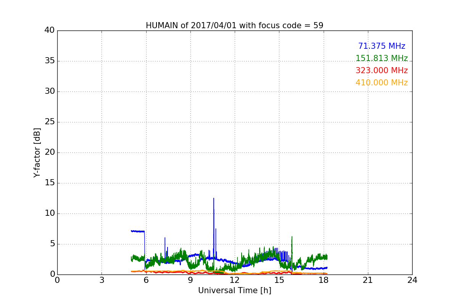Click the x-axis tick label 21
Screen dimensions: 458x305
tap(368, 280)
